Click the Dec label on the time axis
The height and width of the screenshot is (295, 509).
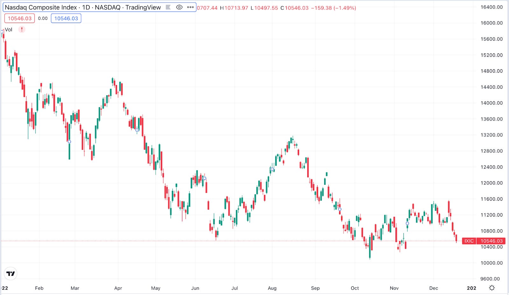point(434,288)
